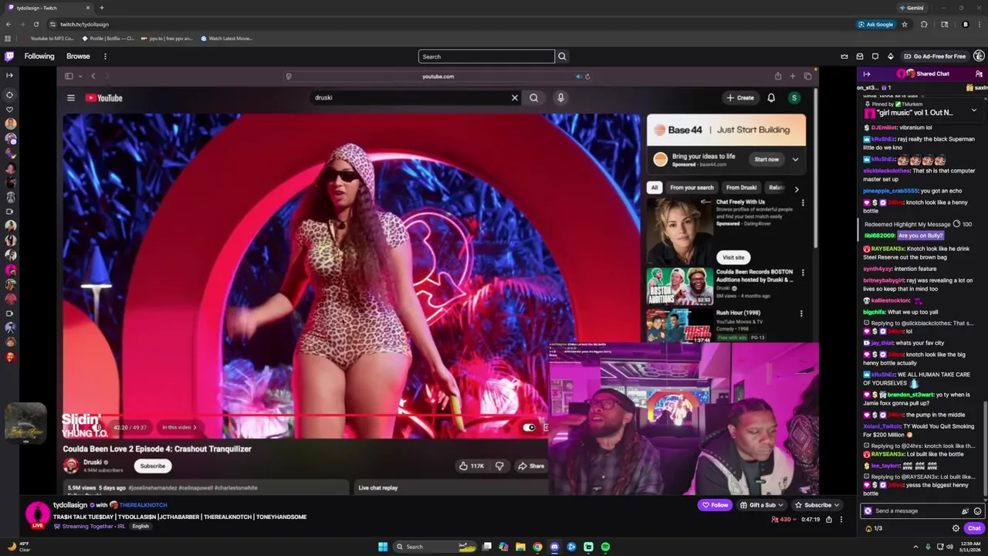Open stream more options menu
Viewport: 988px width, 556px height.
click(841, 520)
